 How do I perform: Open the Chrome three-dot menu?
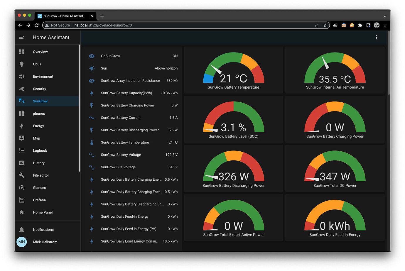[385, 25]
